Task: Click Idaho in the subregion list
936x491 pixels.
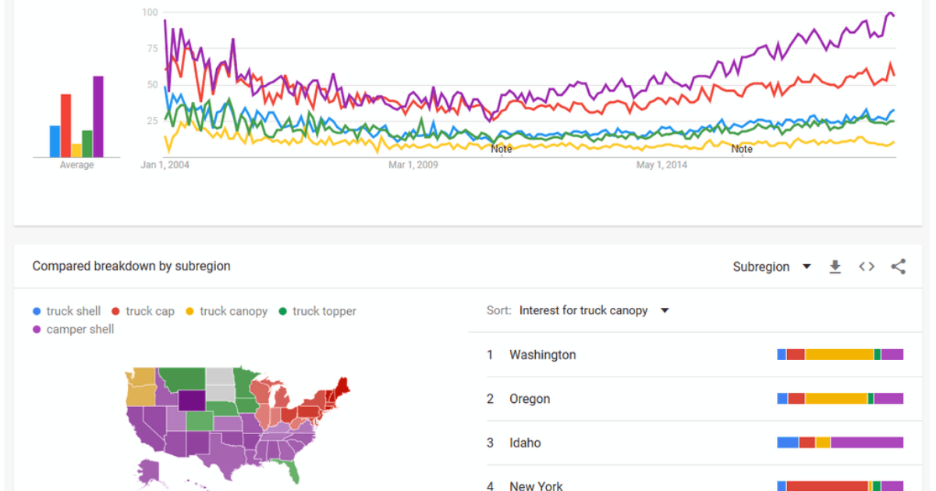Action: point(525,443)
